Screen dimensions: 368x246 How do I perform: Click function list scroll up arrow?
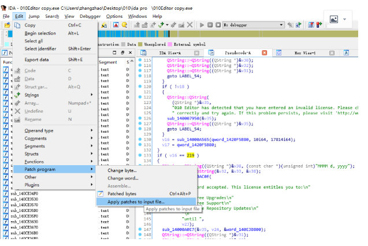pos(132,62)
